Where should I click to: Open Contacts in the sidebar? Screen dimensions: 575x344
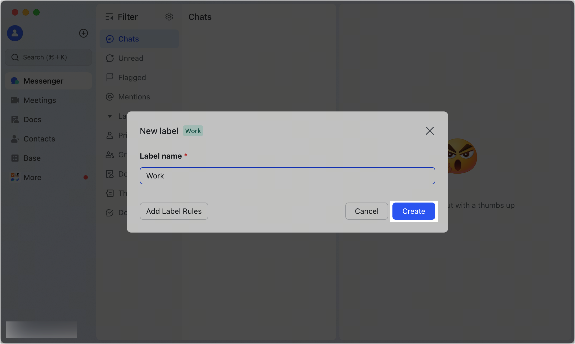click(39, 139)
